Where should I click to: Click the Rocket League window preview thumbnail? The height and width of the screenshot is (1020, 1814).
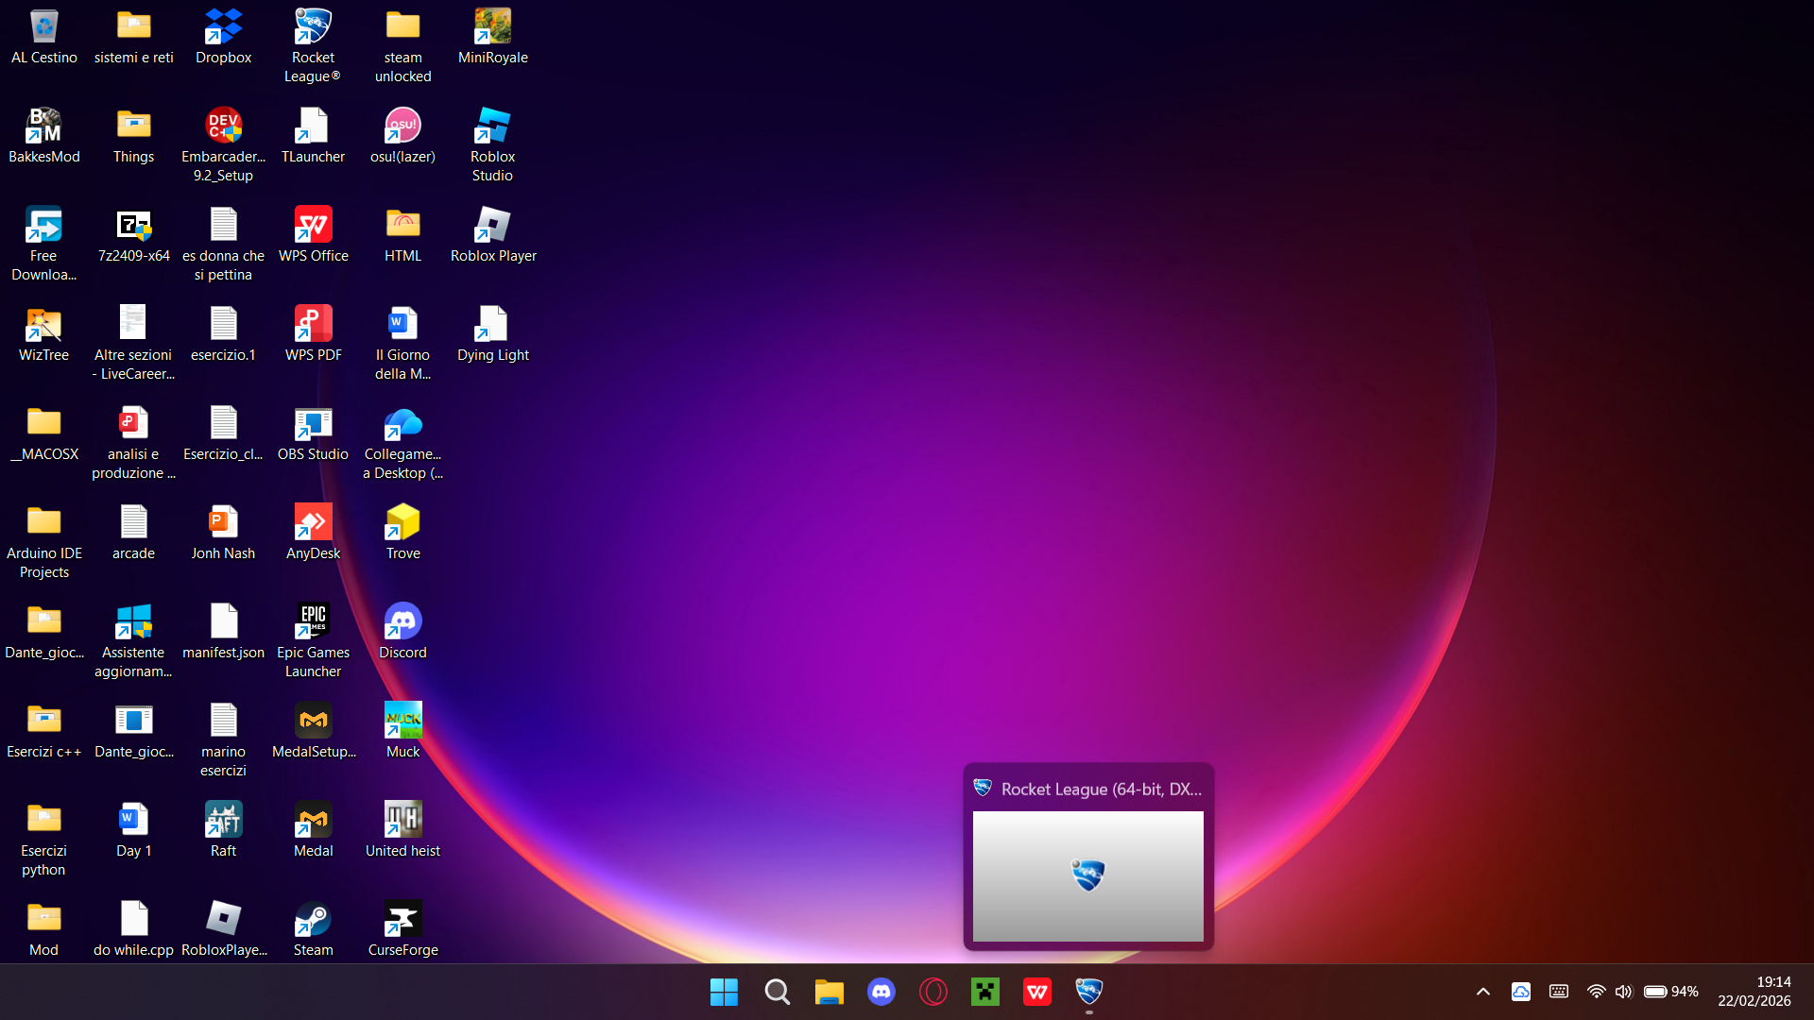pos(1088,875)
